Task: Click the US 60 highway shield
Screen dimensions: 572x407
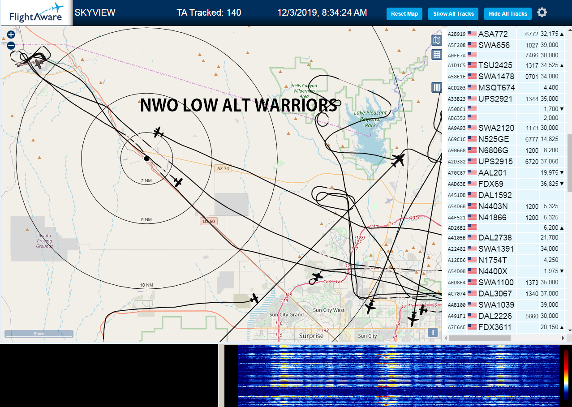Action: [x=209, y=222]
